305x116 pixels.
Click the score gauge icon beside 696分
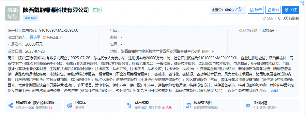239,10
